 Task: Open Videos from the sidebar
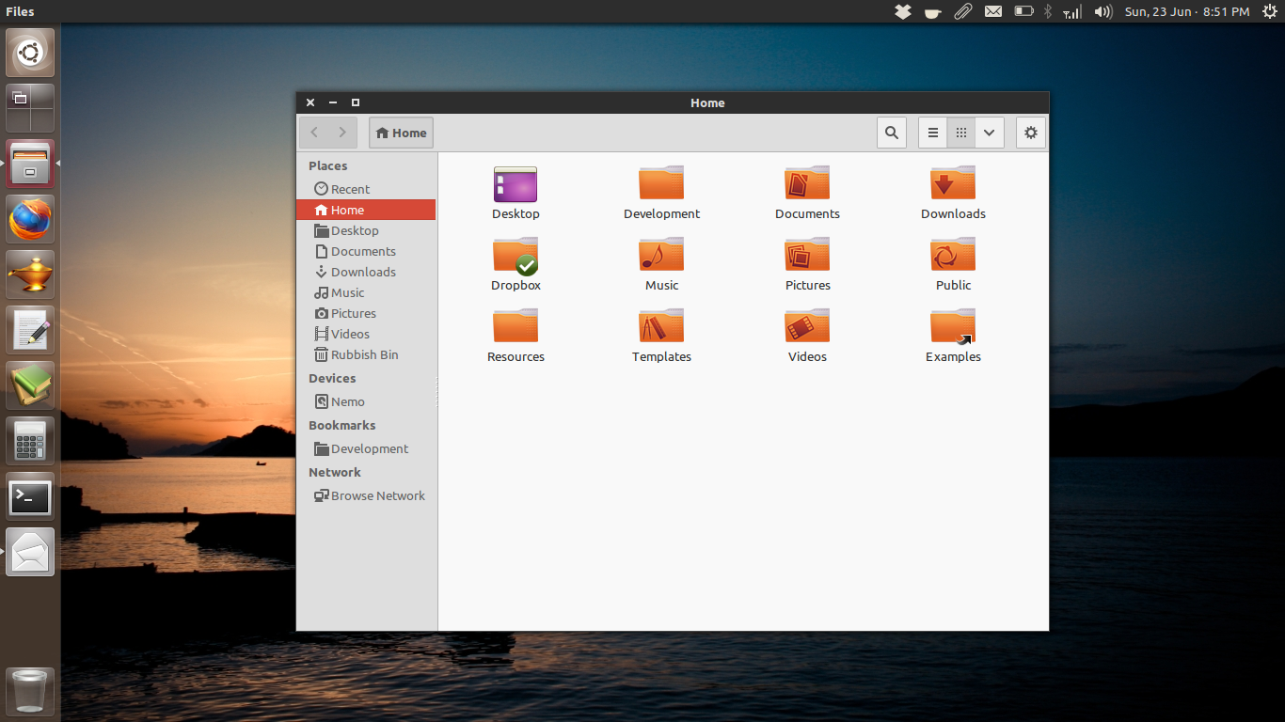point(366,334)
